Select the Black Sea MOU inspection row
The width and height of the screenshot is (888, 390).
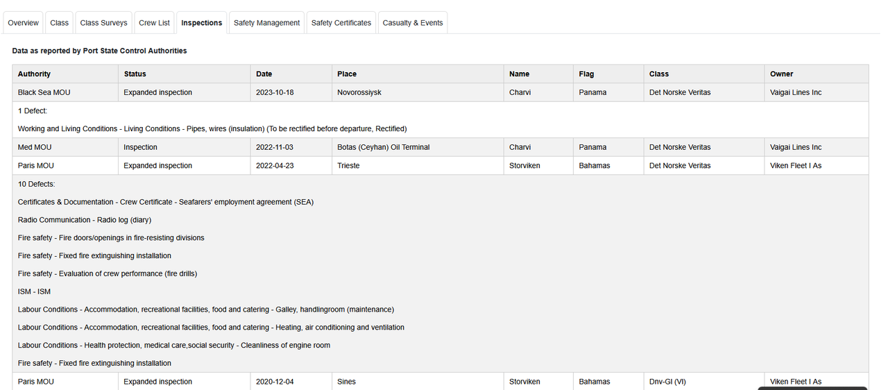(441, 92)
